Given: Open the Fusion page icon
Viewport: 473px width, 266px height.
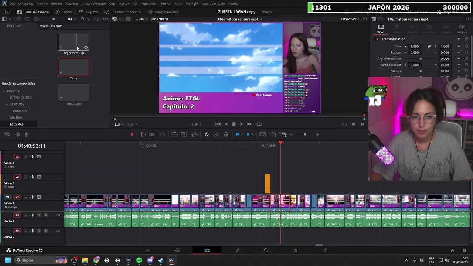Looking at the screenshot, I should pos(237,250).
